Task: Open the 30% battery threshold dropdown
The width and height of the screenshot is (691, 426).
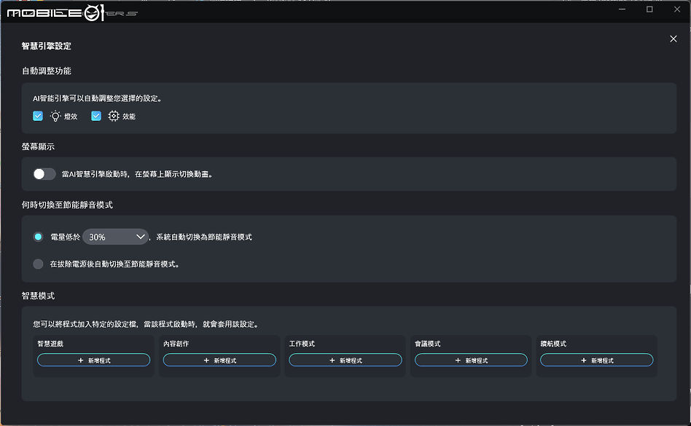Action: click(x=115, y=237)
